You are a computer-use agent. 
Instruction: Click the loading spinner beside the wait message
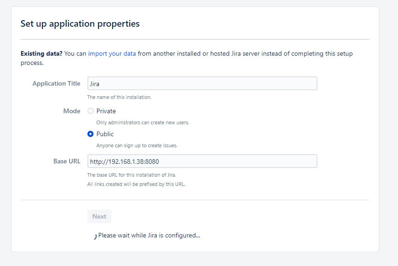click(95, 236)
